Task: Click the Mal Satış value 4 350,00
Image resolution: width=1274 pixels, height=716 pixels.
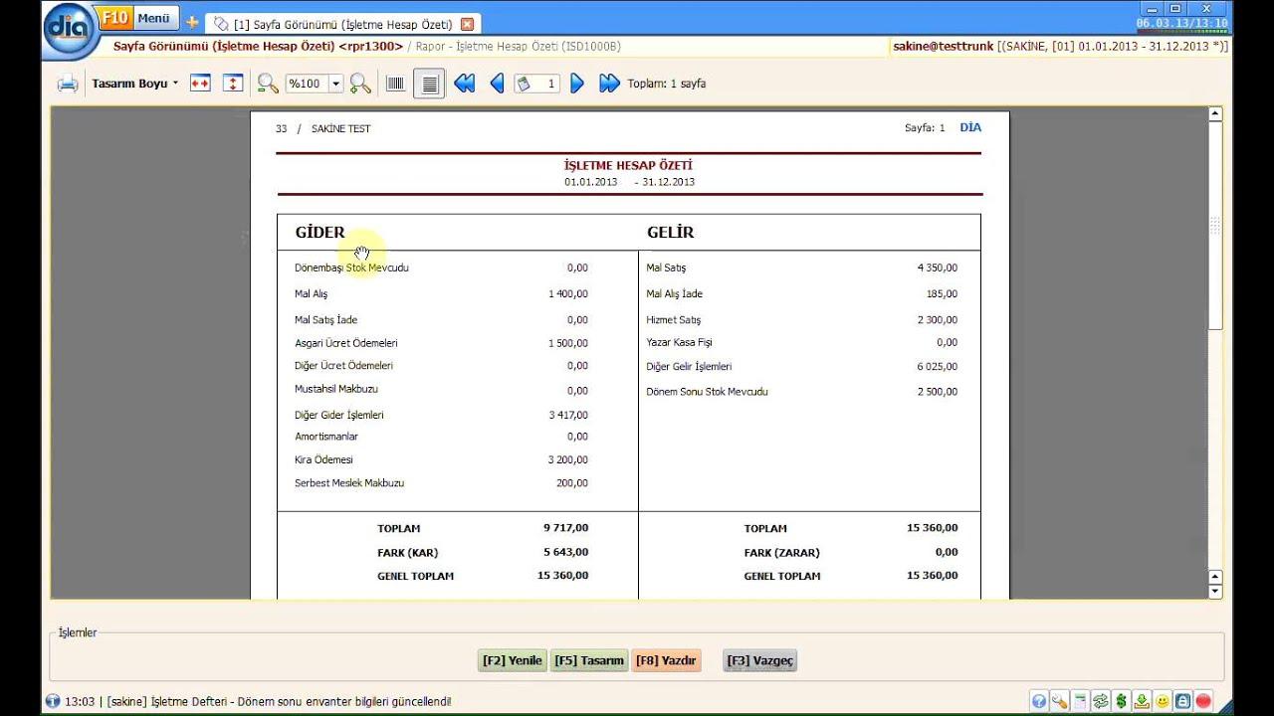Action: (938, 268)
